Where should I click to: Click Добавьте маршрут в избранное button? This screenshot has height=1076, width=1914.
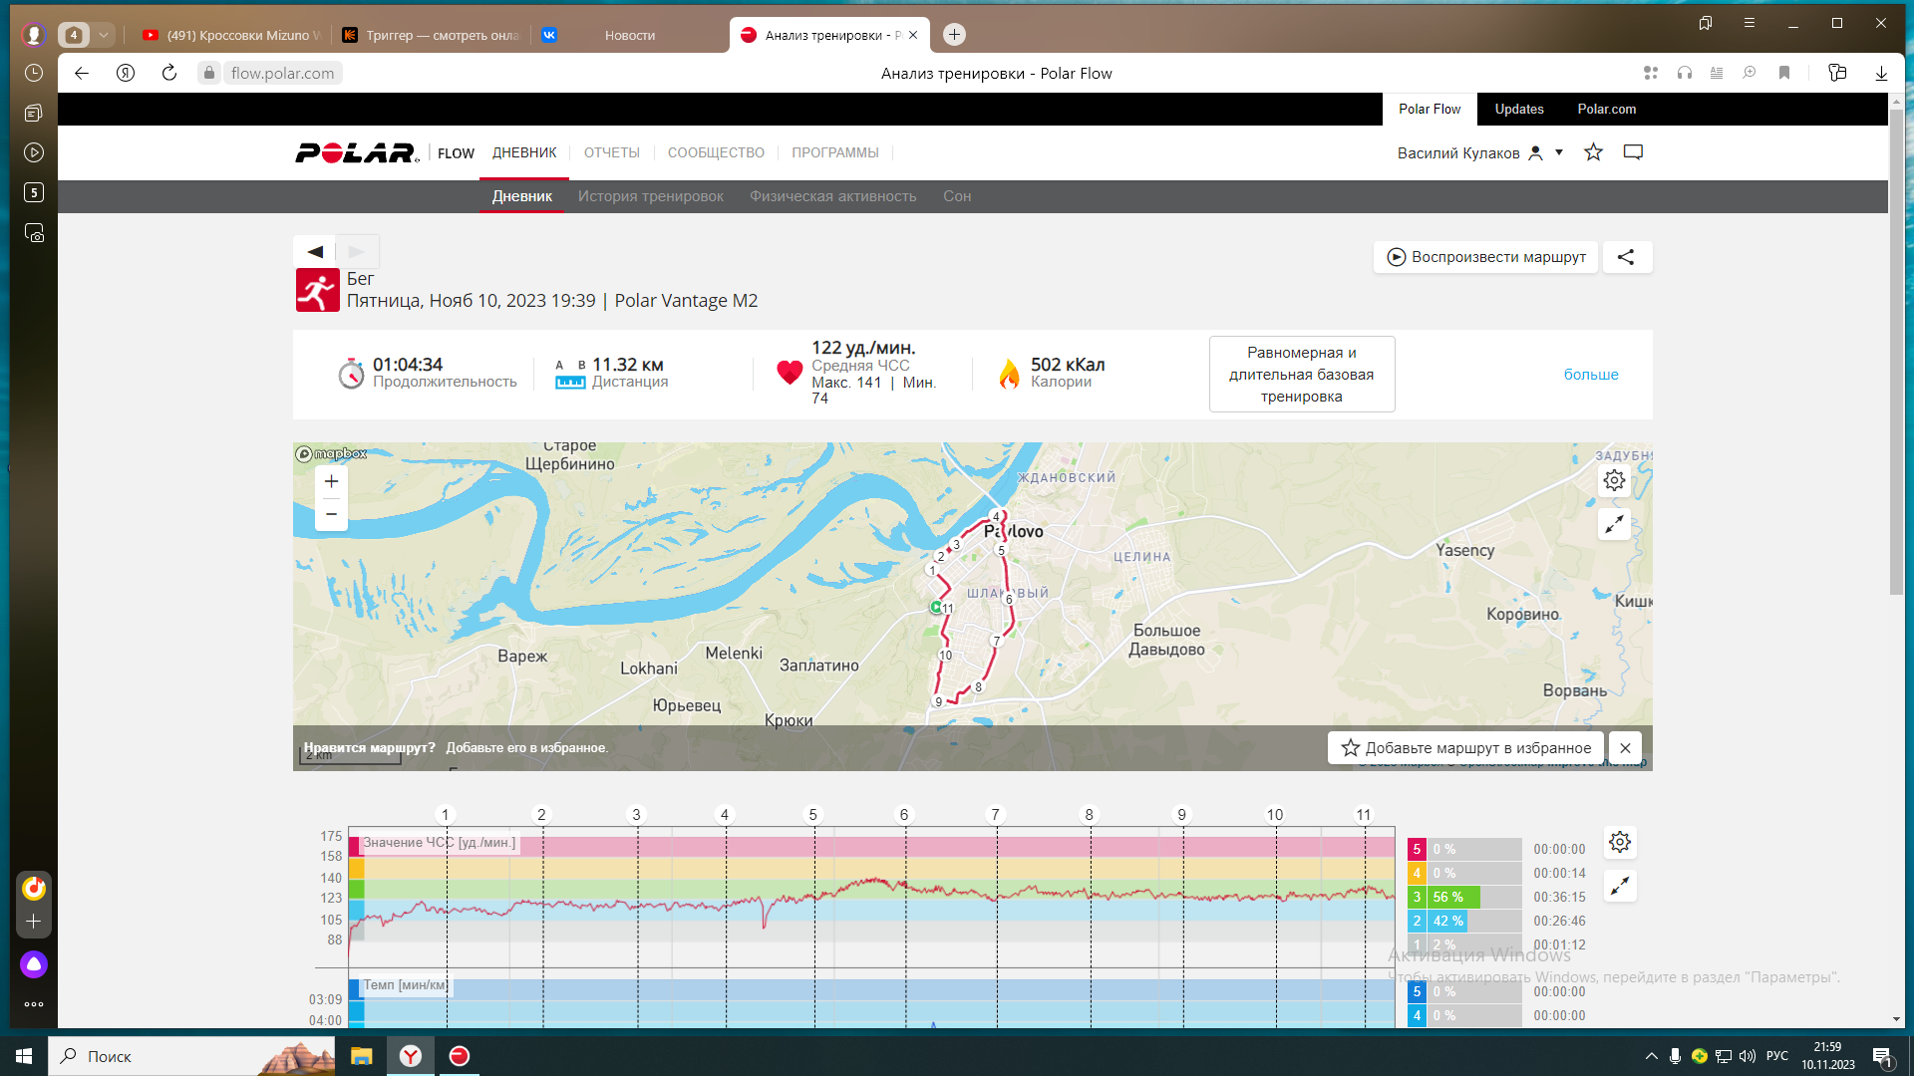pos(1466,747)
